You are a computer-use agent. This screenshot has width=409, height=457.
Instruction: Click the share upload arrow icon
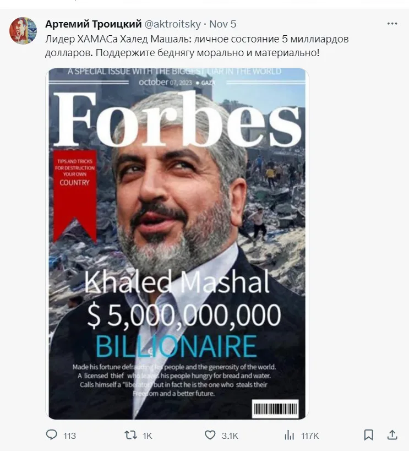[x=392, y=435]
